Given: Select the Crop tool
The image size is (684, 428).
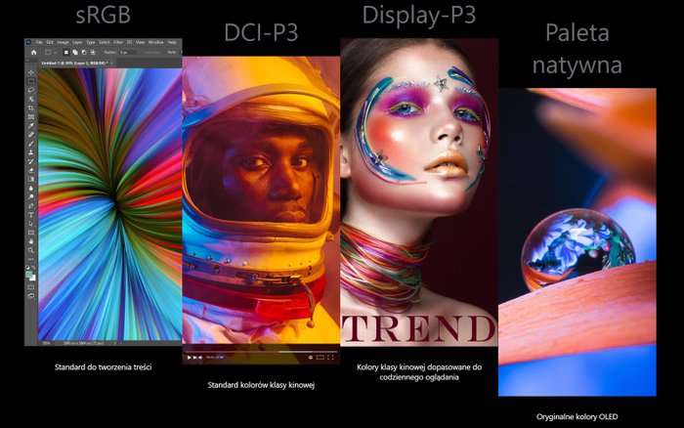Looking at the screenshot, I should (x=31, y=107).
